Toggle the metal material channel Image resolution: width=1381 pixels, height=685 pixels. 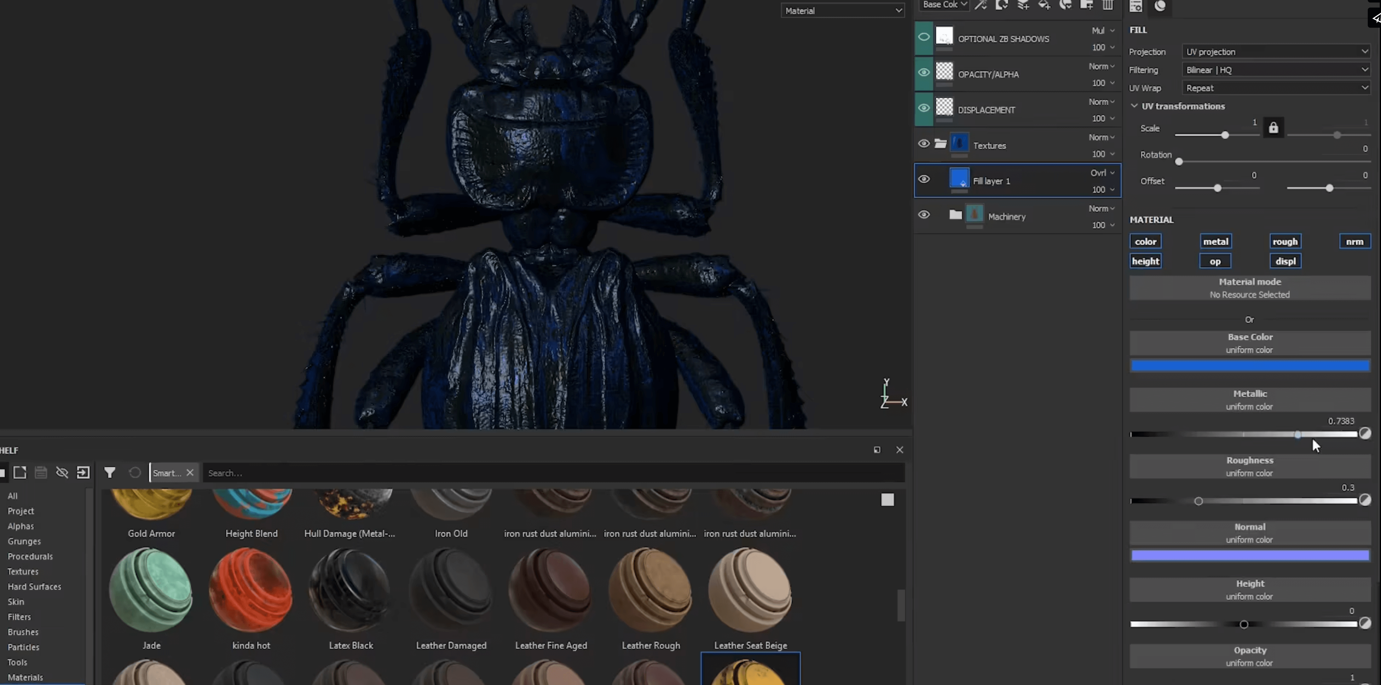click(x=1215, y=241)
